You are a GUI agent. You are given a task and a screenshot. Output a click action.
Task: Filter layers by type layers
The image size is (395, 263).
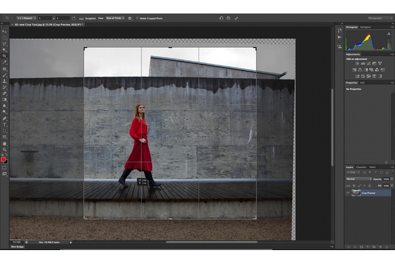tap(375, 173)
